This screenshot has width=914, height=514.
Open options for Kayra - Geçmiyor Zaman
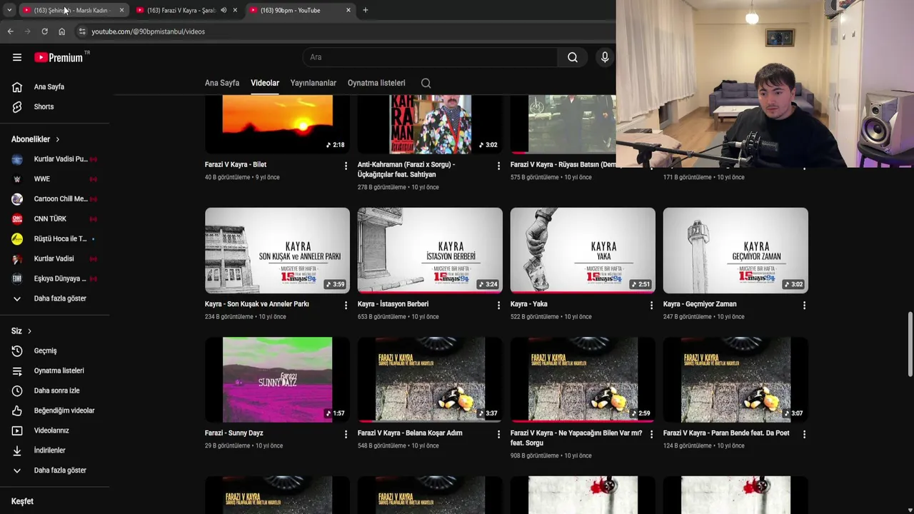pos(804,305)
